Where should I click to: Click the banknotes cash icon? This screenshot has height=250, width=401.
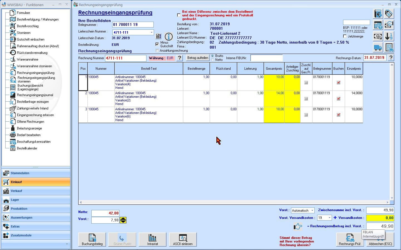click(x=378, y=36)
